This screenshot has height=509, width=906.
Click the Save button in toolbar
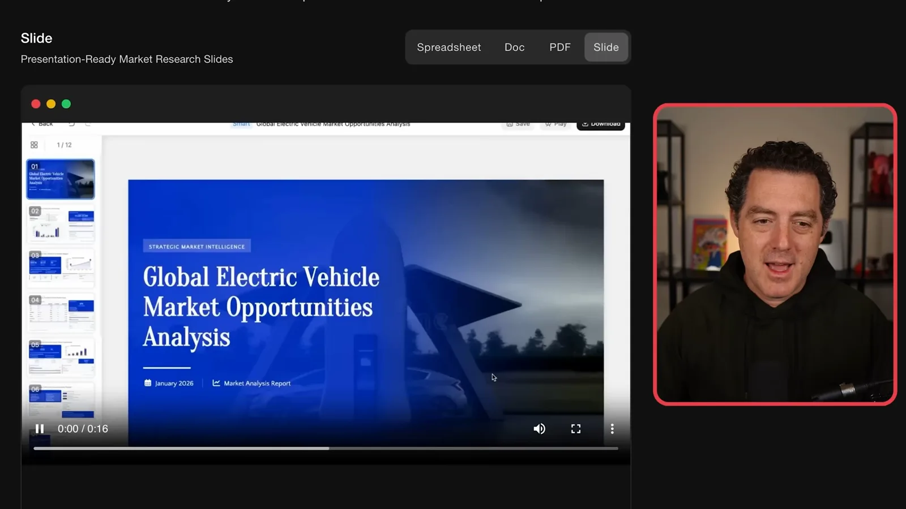point(518,124)
